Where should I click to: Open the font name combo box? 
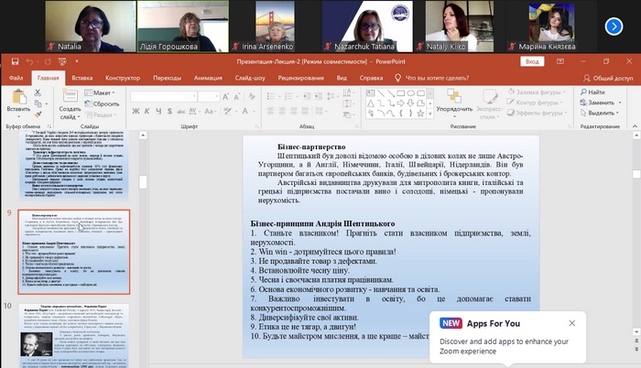pos(163,96)
